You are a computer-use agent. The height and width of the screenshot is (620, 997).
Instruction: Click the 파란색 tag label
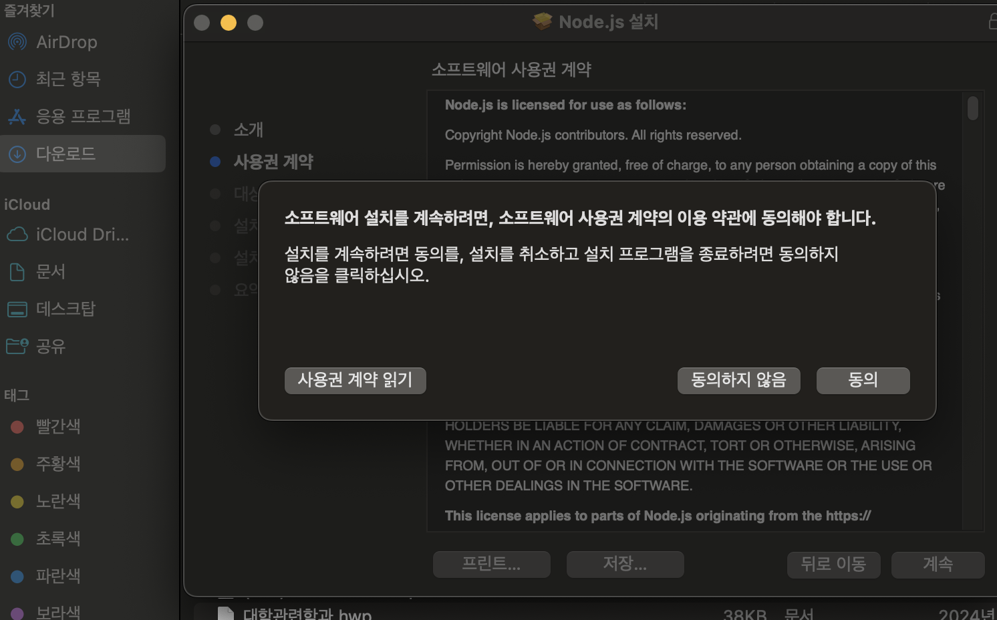click(58, 577)
